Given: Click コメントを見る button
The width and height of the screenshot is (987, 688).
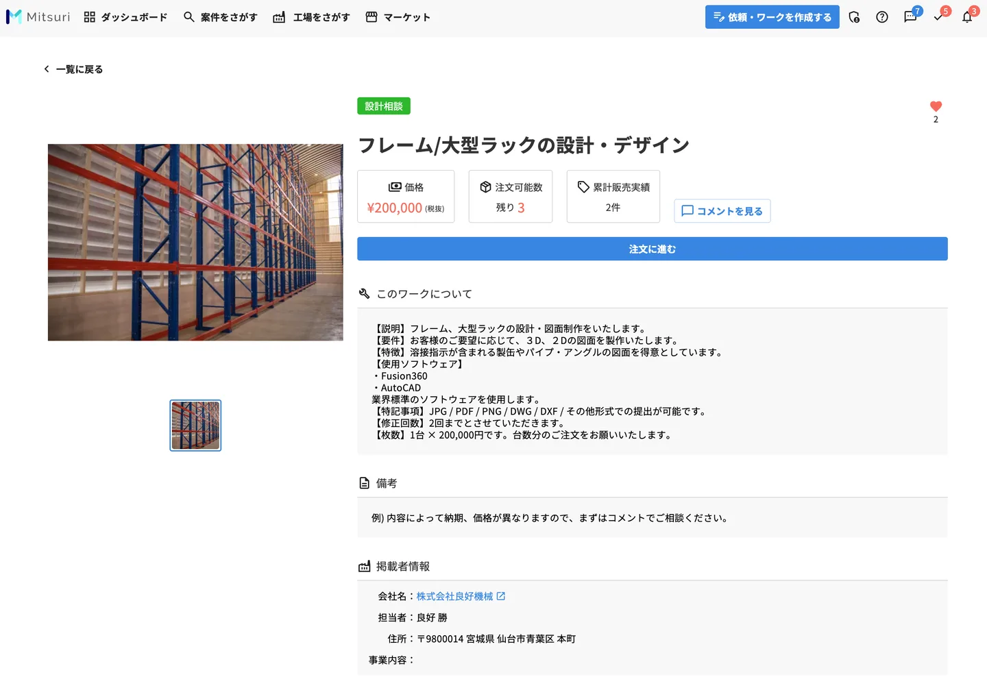Looking at the screenshot, I should point(722,211).
